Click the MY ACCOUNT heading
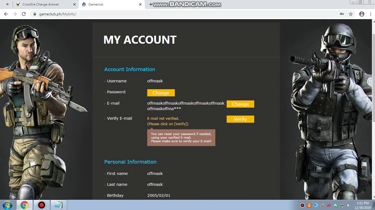The width and height of the screenshot is (375, 210). click(140, 40)
